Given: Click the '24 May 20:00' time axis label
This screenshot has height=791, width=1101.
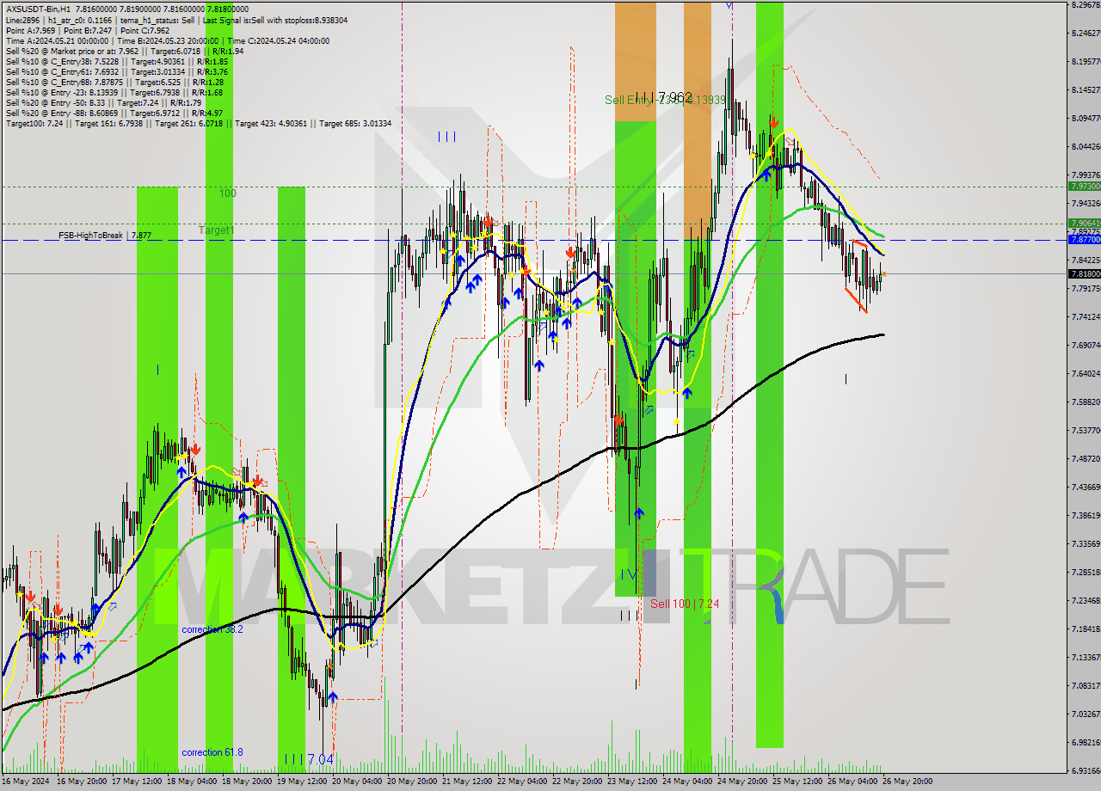Looking at the screenshot, I should pos(744,782).
